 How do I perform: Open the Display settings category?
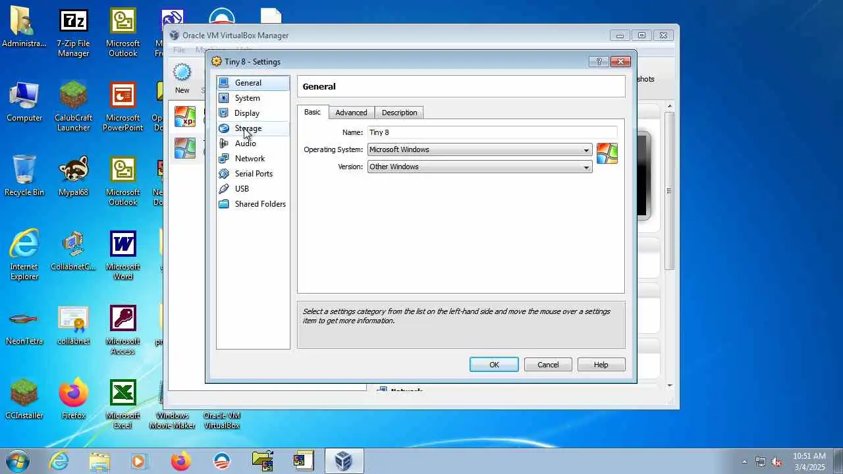click(253, 113)
